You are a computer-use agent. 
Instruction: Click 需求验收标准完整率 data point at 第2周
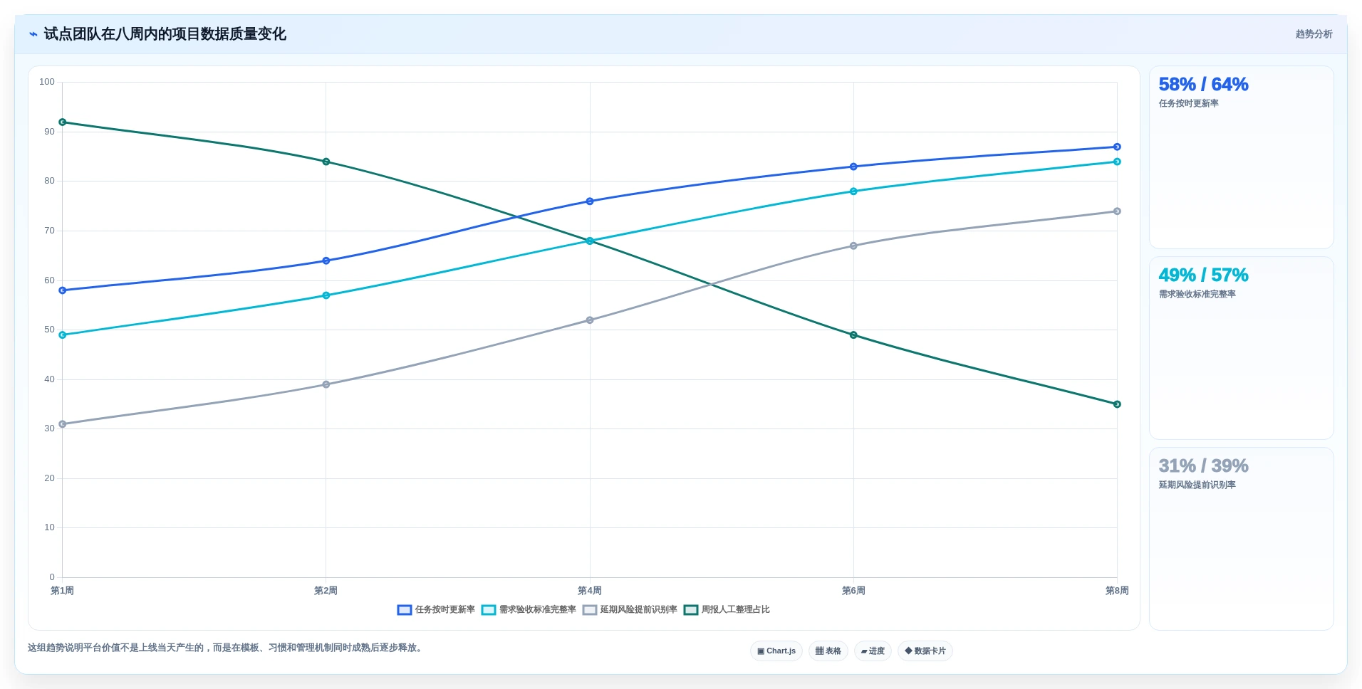click(326, 295)
